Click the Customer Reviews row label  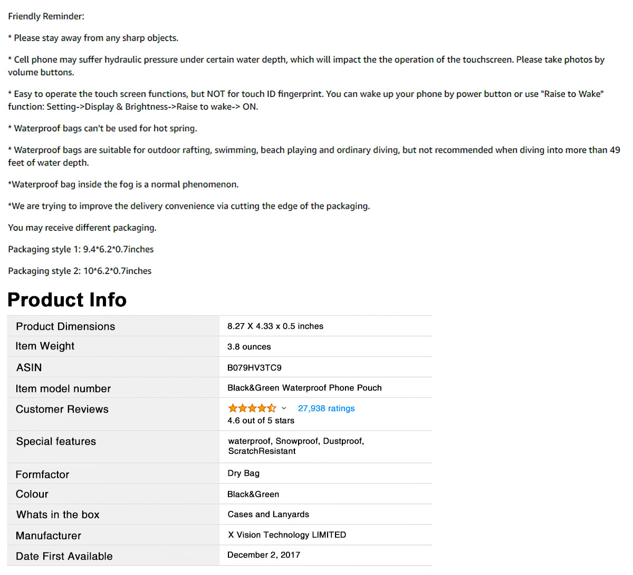coord(62,410)
